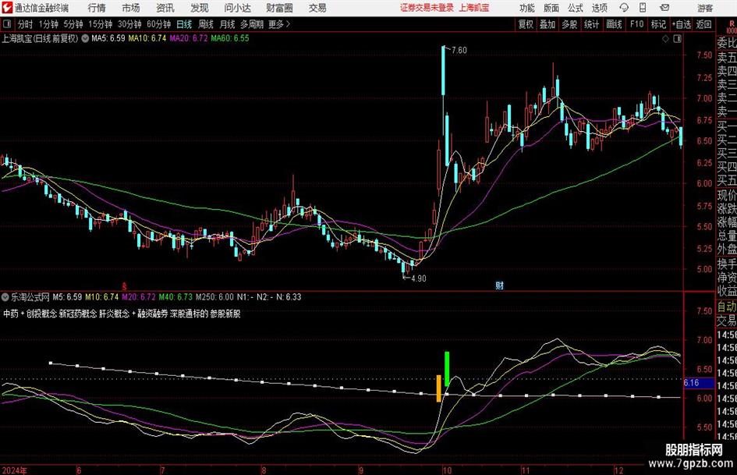The width and height of the screenshot is (737, 475).
Task: Click the customer service headset icon
Action: click(624, 8)
